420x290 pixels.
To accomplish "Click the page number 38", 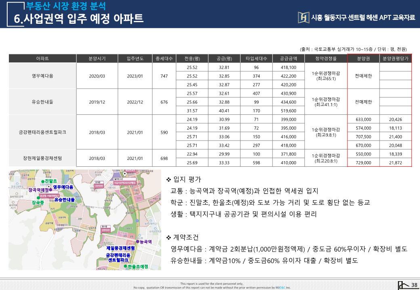I will 414,285.
